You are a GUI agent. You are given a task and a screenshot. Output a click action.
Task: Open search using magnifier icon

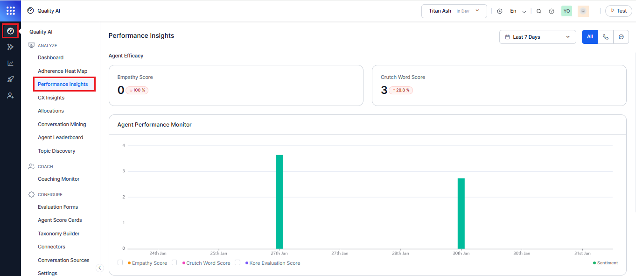539,11
